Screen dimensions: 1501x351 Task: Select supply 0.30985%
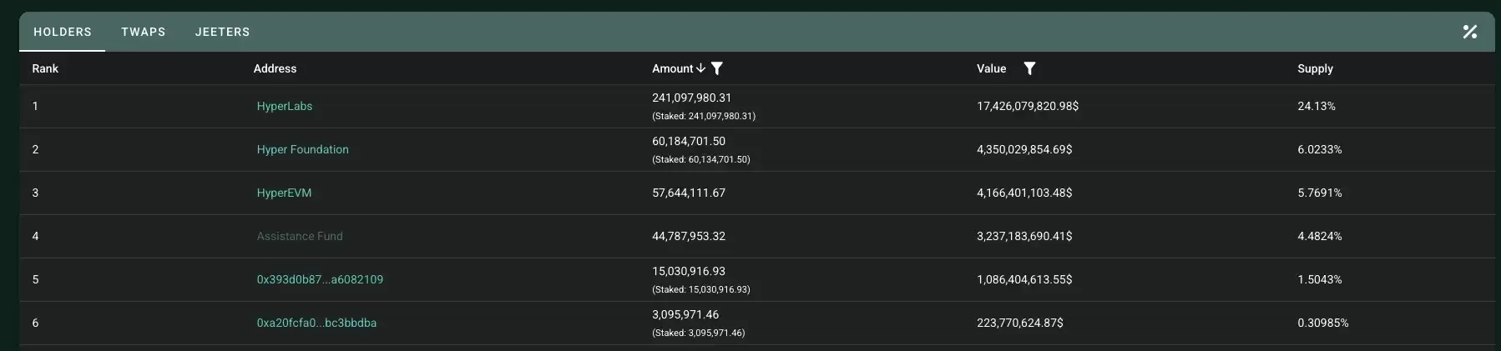pos(1323,323)
